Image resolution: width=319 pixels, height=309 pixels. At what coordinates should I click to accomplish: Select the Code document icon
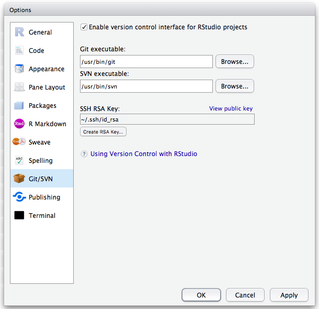pyautogui.click(x=19, y=50)
